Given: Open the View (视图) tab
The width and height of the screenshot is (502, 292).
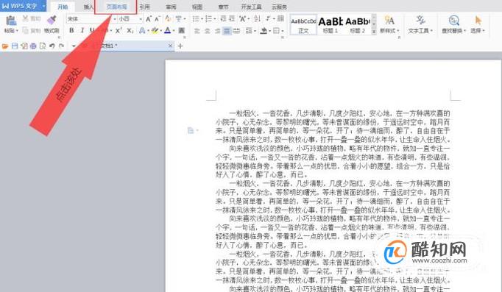Looking at the screenshot, I should point(197,7).
